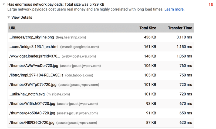The height and width of the screenshot is (129, 216).
Task: Click the Total Size column header
Action: (147, 28)
